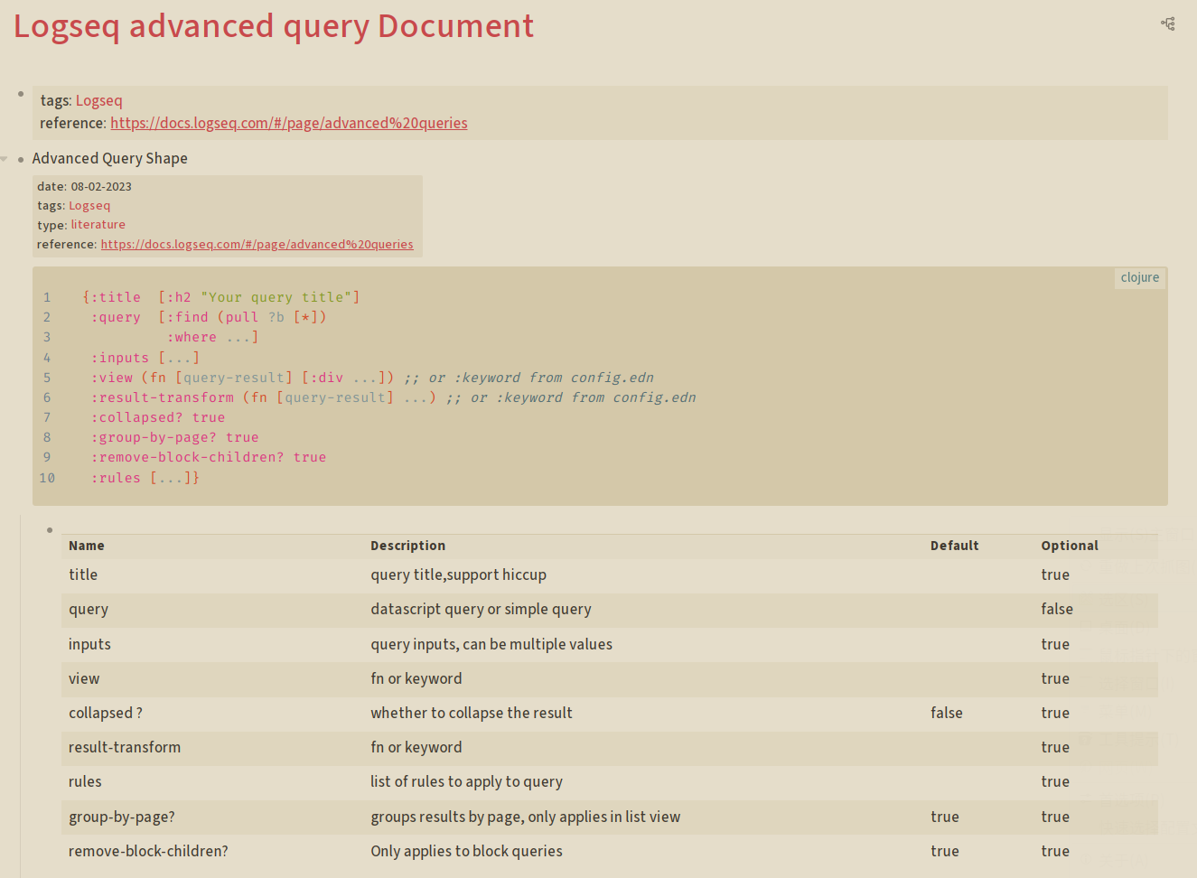Click the bullet next to Advanced Query Shape
Image resolution: width=1197 pixels, height=878 pixels.
pos(21,158)
